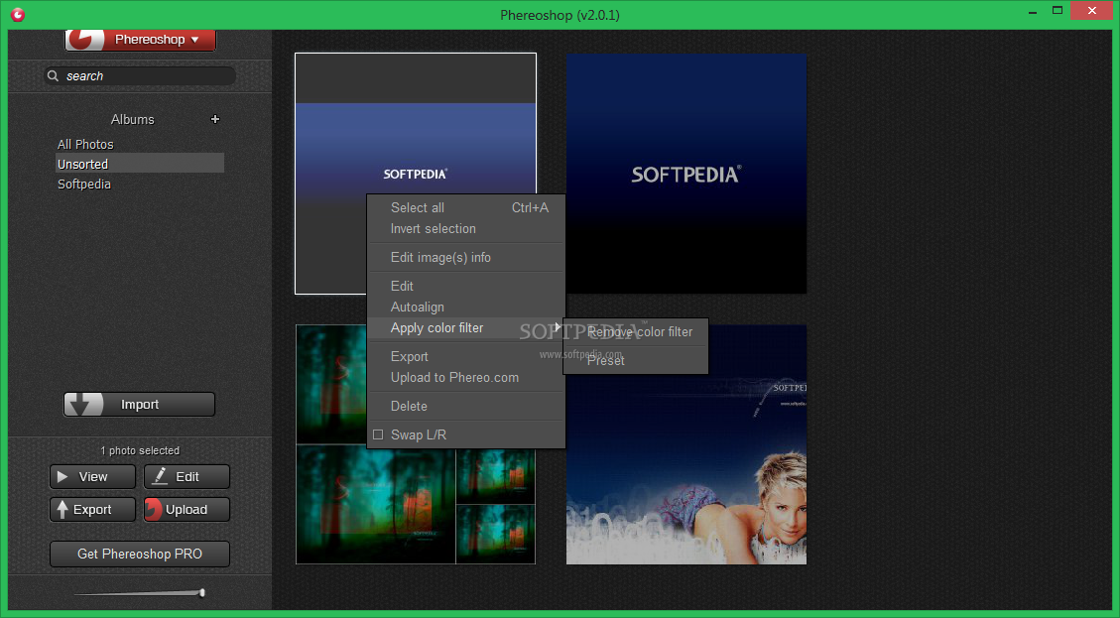Viewport: 1120px width, 618px height.
Task: Click the sidebar Export button
Action: coord(93,510)
